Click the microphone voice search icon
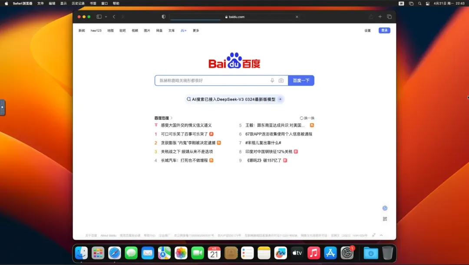 (x=272, y=80)
